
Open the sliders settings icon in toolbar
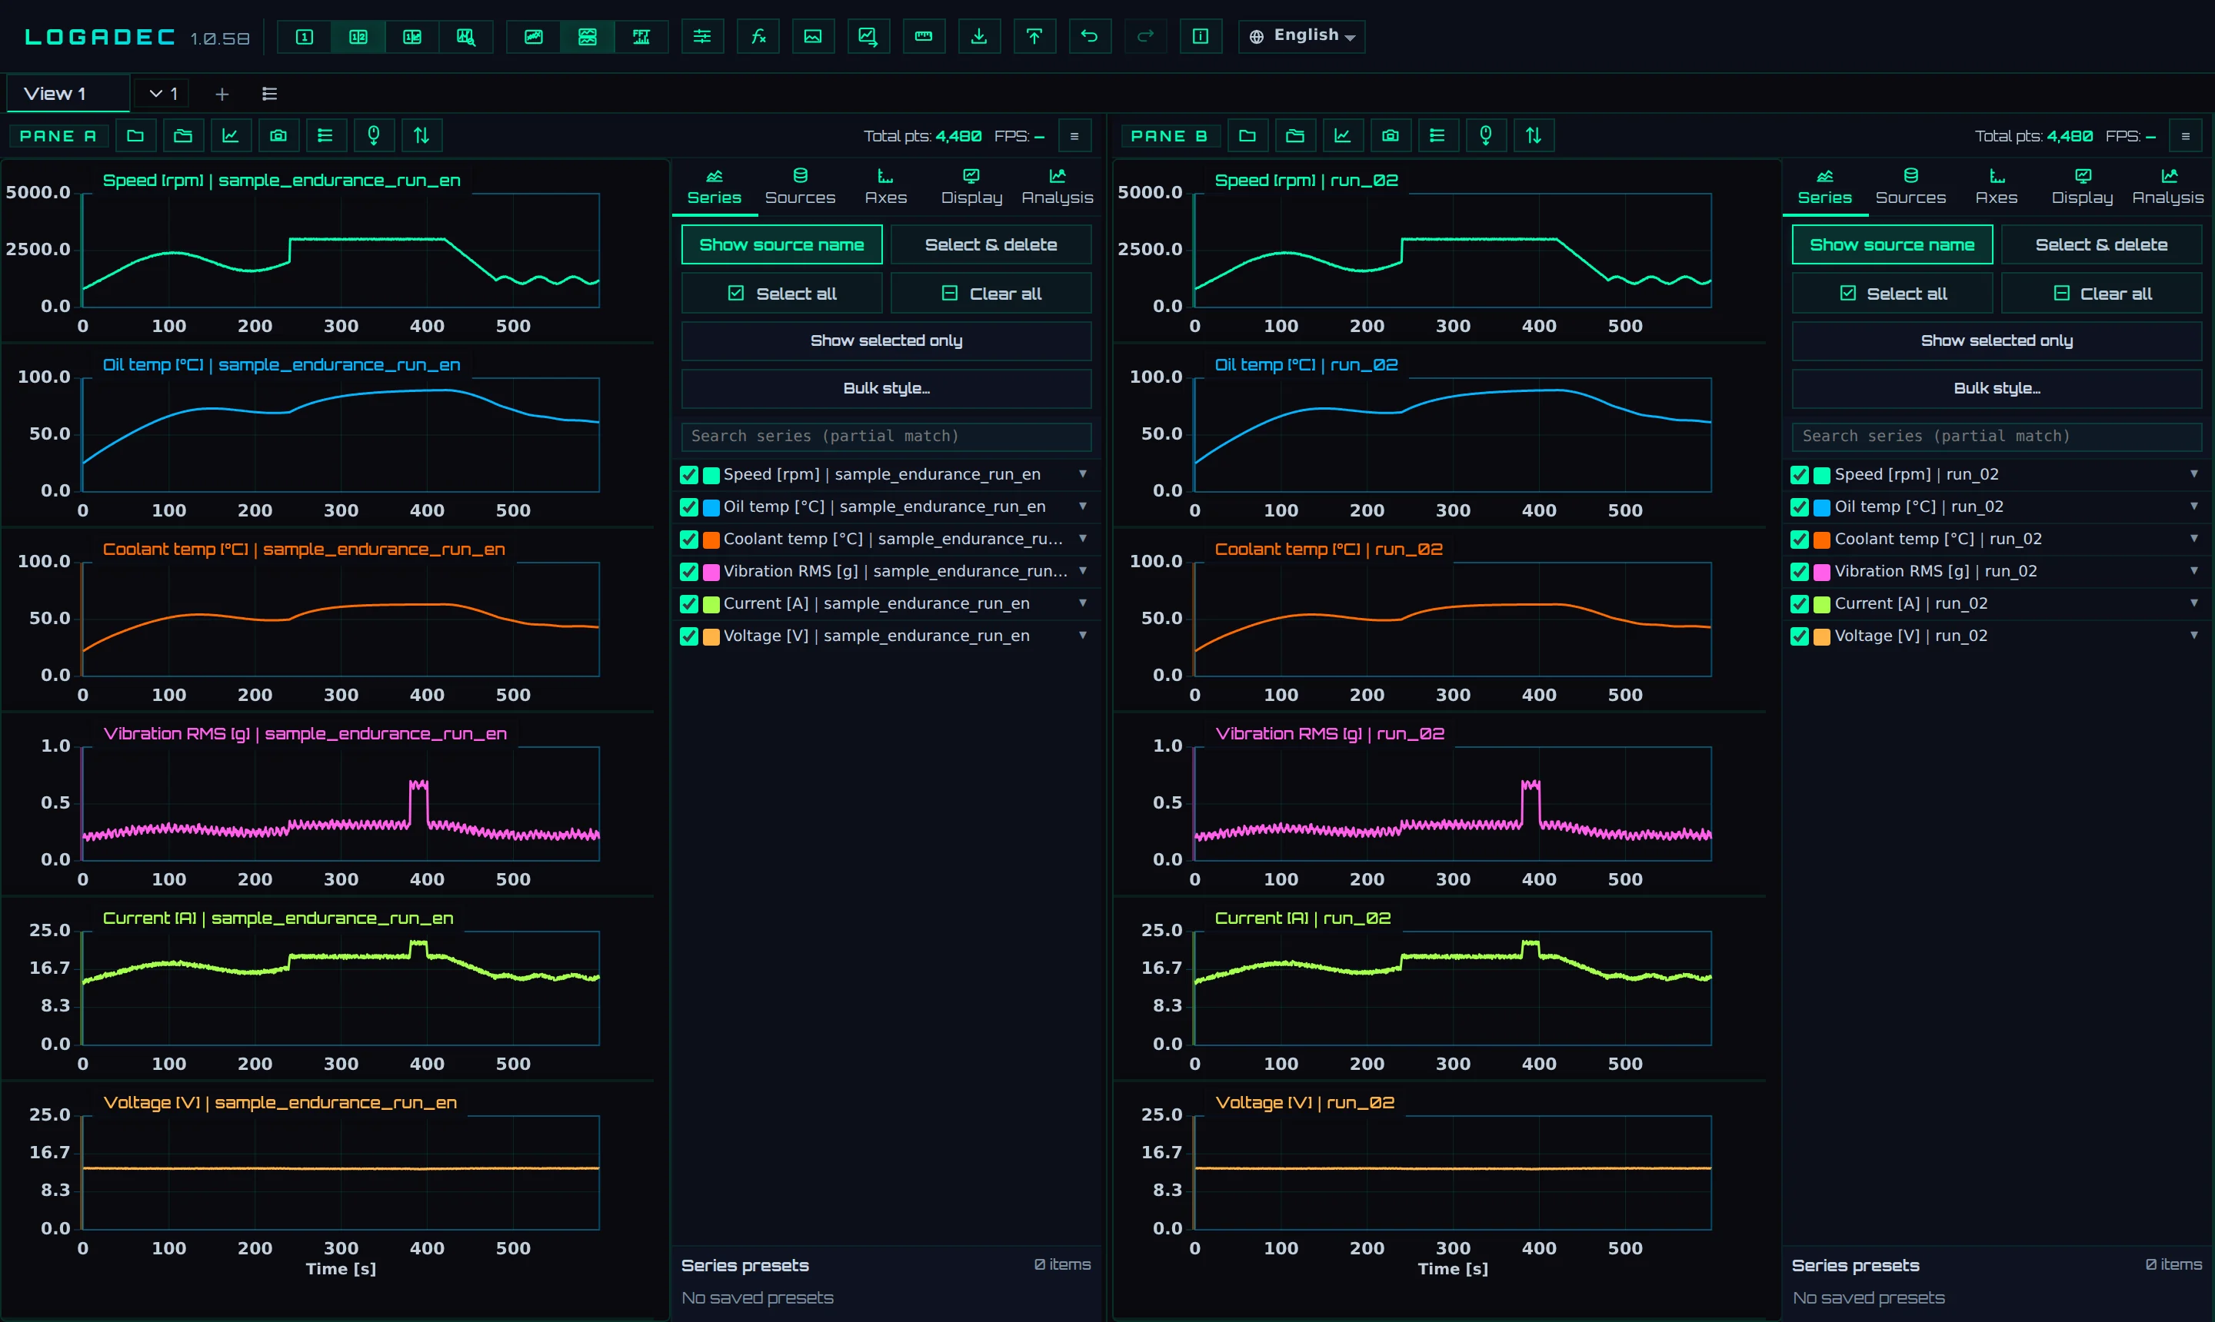(x=702, y=37)
